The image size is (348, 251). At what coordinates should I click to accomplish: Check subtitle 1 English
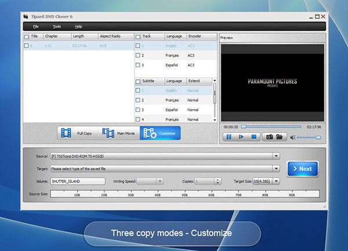coord(138,90)
